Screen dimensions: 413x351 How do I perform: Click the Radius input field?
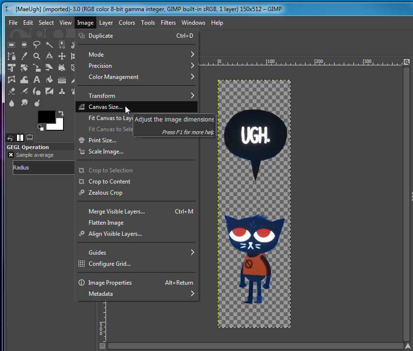[44, 168]
